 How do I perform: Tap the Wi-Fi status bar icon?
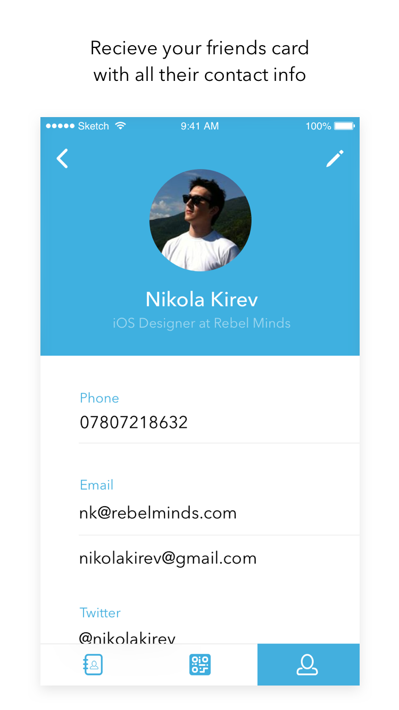tap(121, 126)
